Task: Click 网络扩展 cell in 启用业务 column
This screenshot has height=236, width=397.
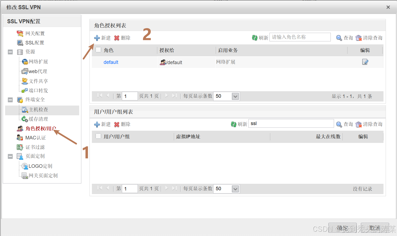Action: tap(226, 62)
